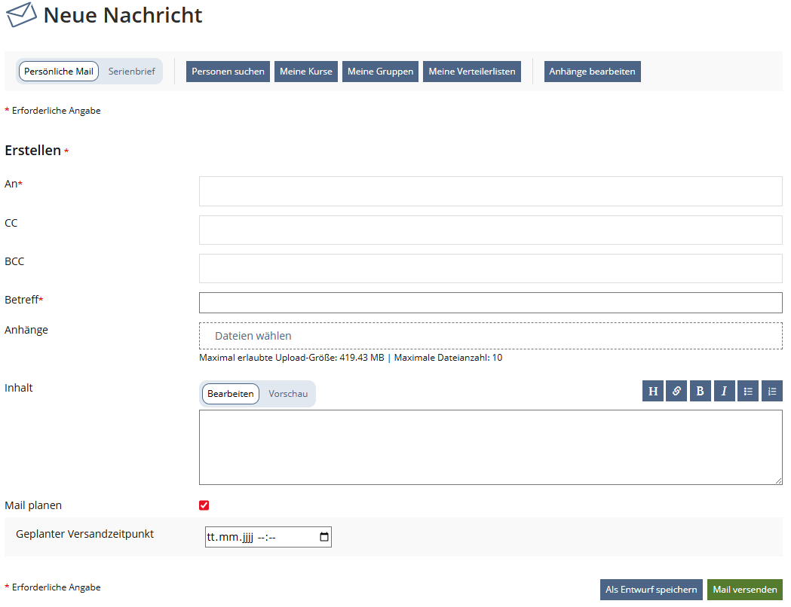The image size is (791, 607).
Task: Click Dateien wählen upload area
Action: click(490, 336)
